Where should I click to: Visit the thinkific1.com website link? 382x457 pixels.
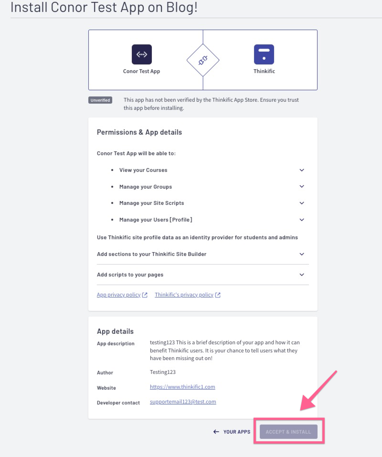coord(182,387)
